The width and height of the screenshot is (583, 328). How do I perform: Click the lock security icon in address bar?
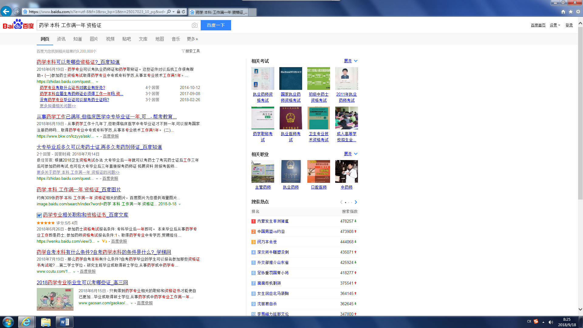178,12
